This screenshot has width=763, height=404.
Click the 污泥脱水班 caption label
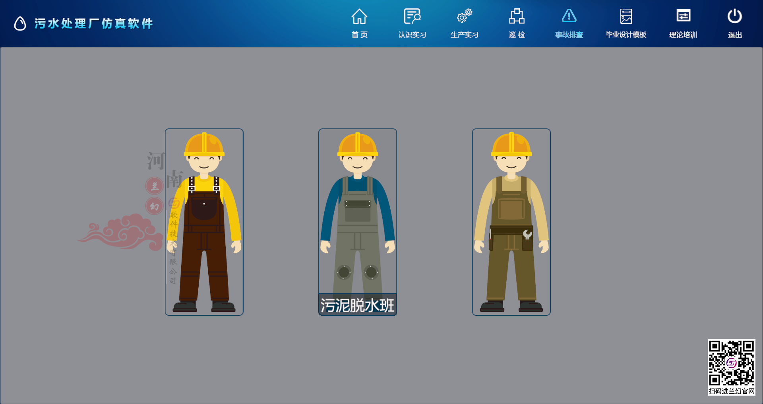pyautogui.click(x=358, y=305)
